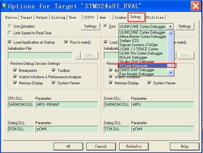
Task: Choose SiLabs UDA Debugger
Action: [143, 62]
